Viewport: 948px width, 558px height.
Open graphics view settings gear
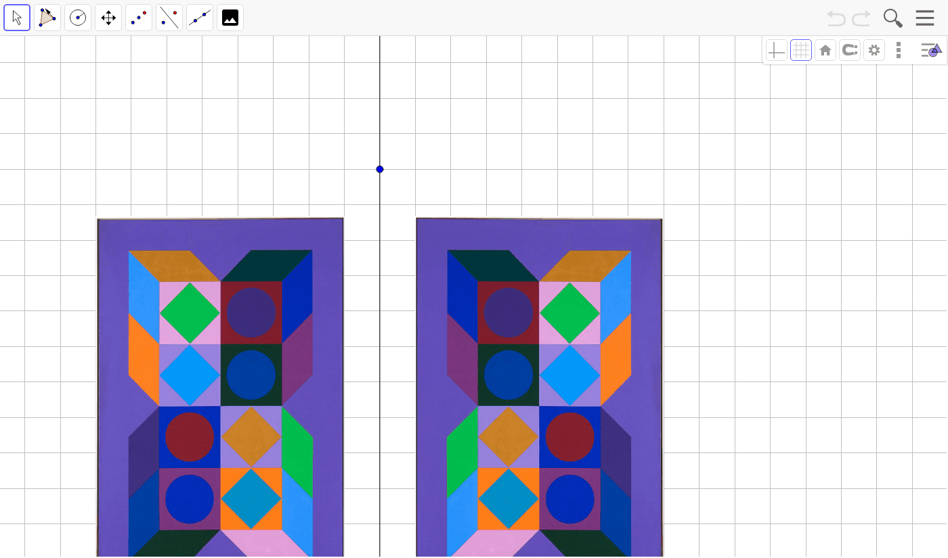[874, 50]
